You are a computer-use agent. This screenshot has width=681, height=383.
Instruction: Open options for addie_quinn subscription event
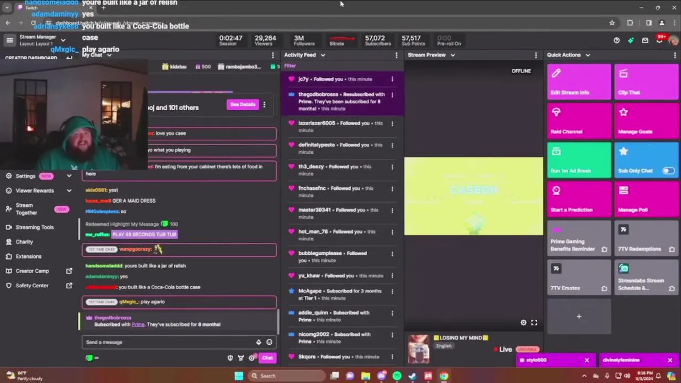(392, 313)
